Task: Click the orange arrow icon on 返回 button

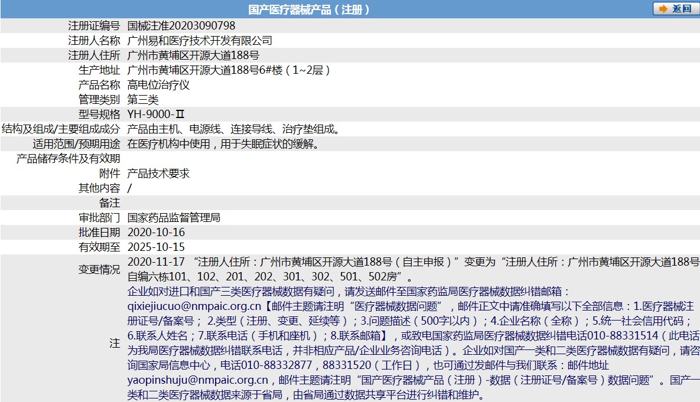Action: 663,9
